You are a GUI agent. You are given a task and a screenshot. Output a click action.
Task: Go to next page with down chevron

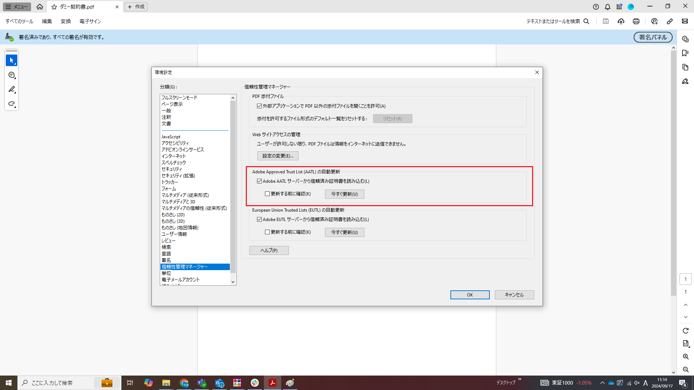686,317
